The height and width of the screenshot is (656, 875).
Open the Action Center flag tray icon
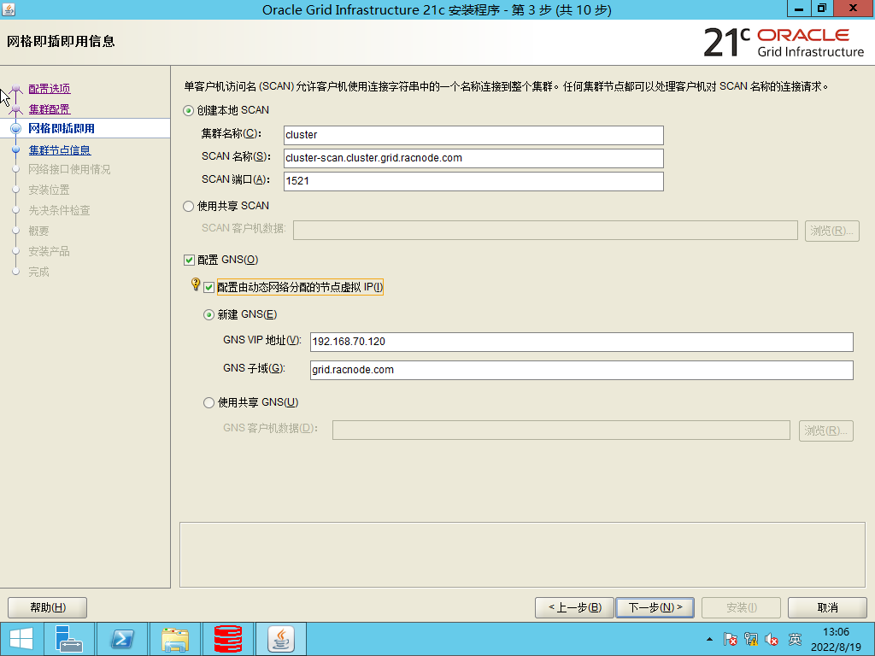tap(730, 639)
